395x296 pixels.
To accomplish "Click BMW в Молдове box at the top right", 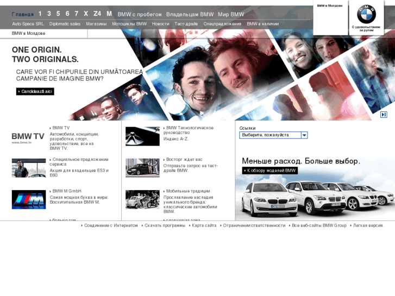I will (x=330, y=17).
